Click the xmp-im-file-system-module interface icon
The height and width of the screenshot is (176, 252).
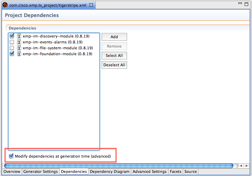(19, 48)
